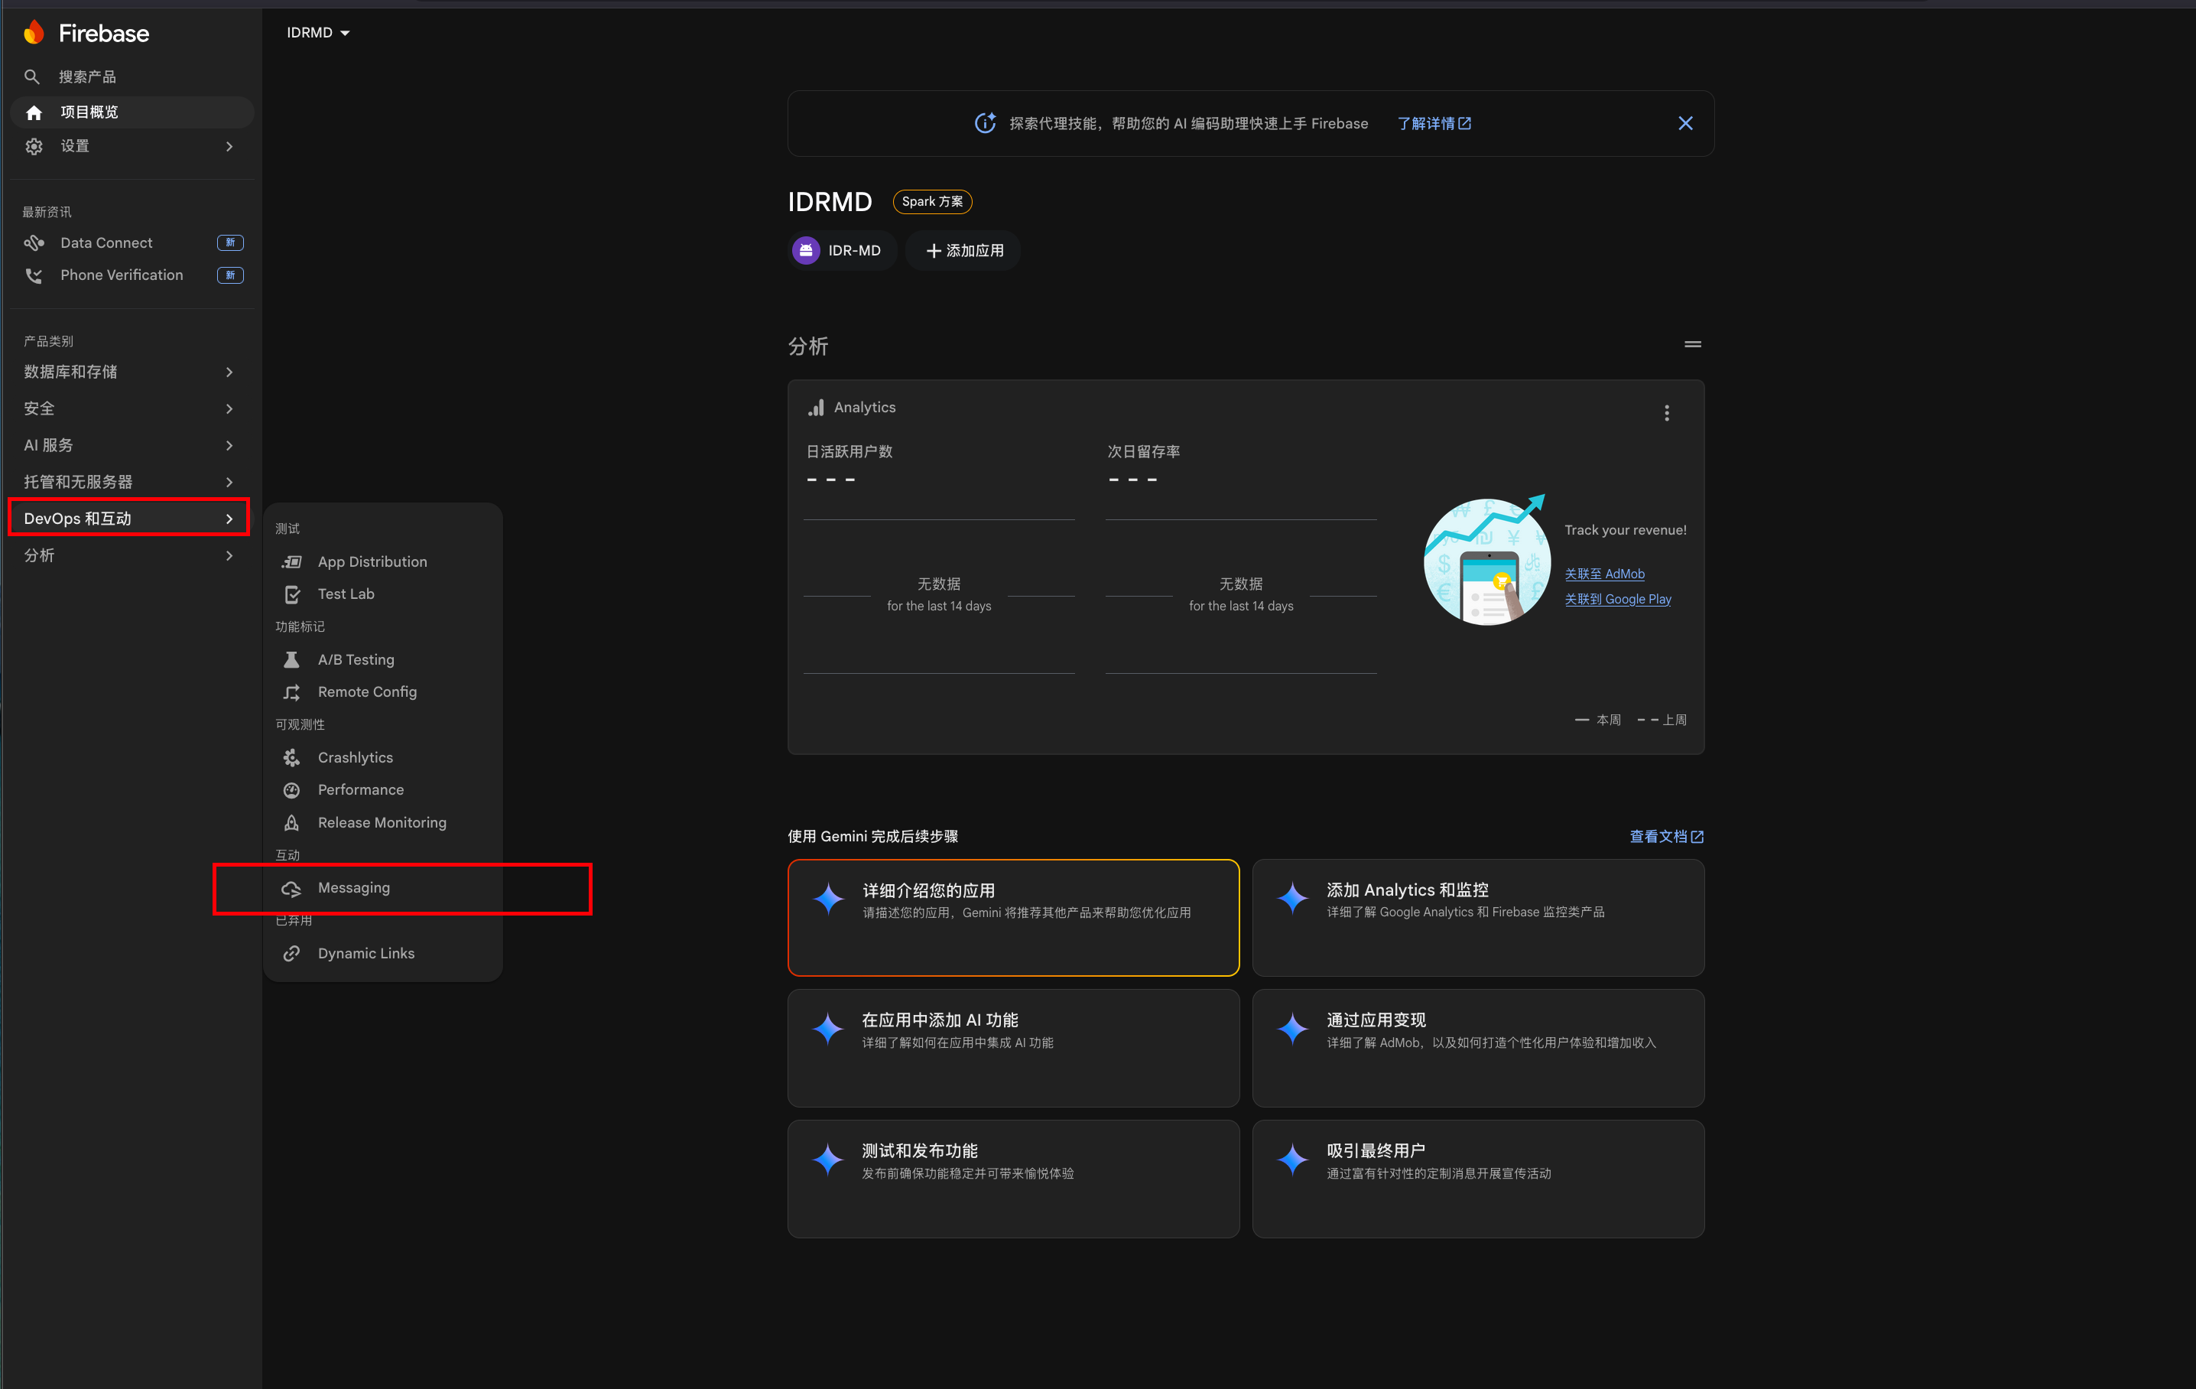Click the Performance gauge icon

(292, 790)
